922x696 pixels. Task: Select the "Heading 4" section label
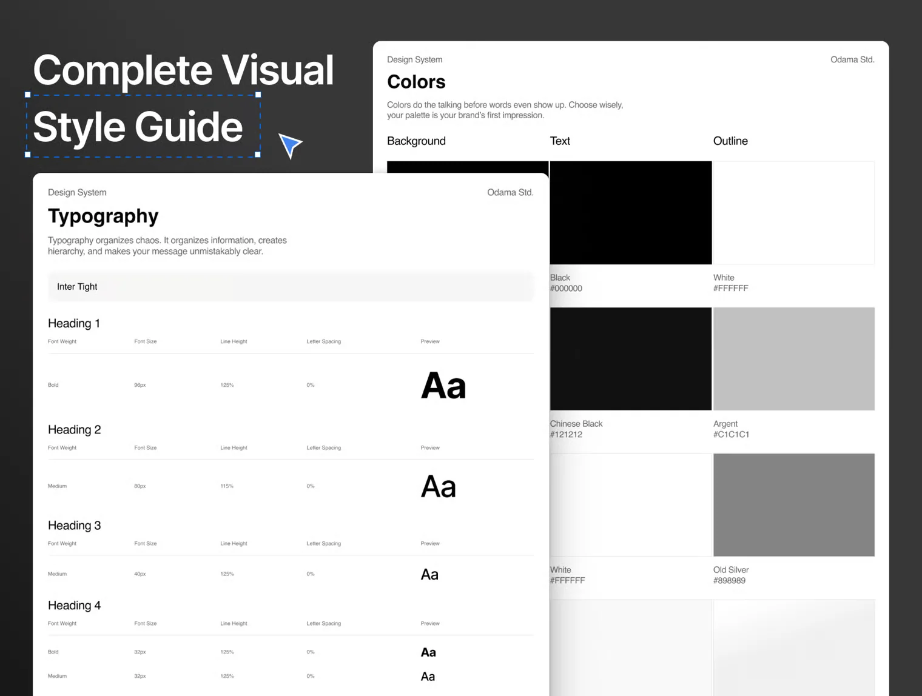click(75, 605)
